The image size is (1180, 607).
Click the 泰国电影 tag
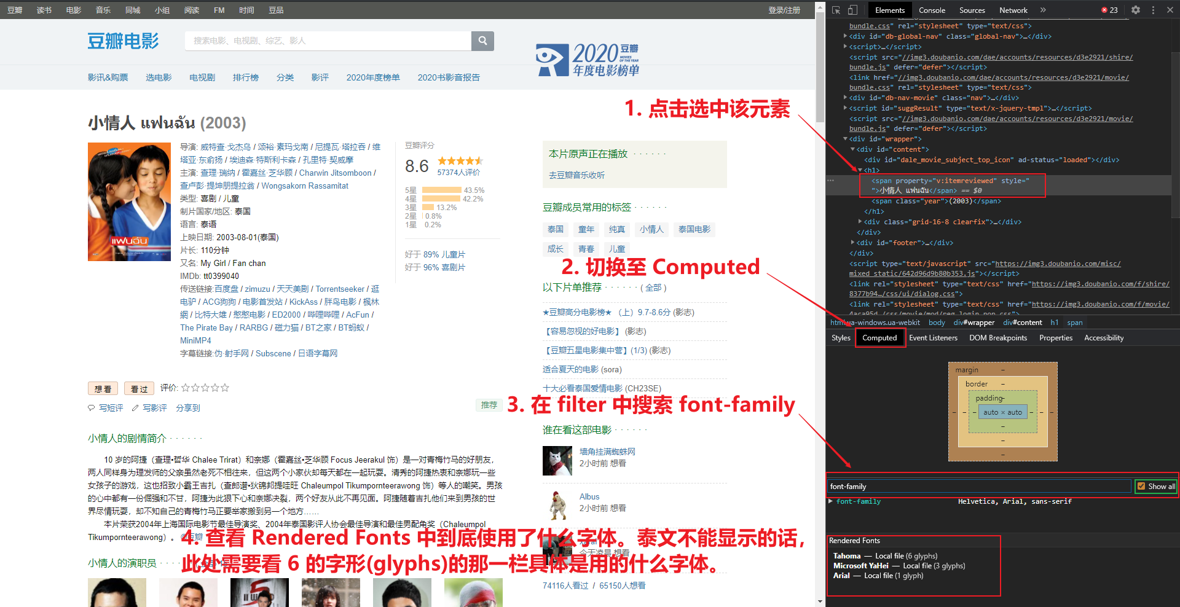(694, 229)
